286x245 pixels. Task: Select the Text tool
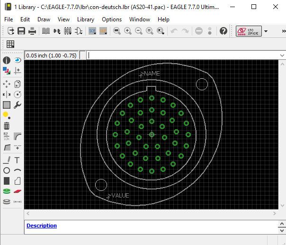(18, 160)
